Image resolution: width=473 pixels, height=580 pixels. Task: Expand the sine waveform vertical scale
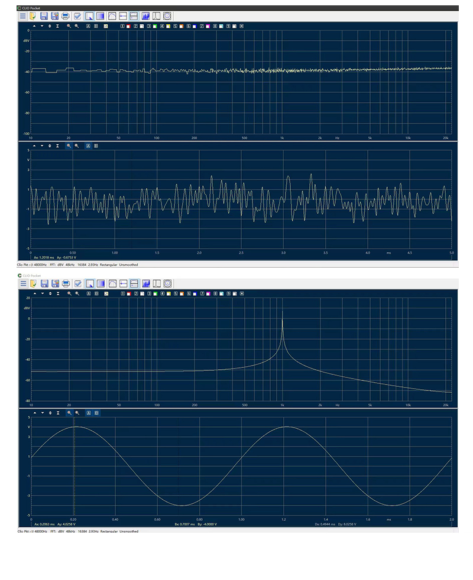(50, 413)
